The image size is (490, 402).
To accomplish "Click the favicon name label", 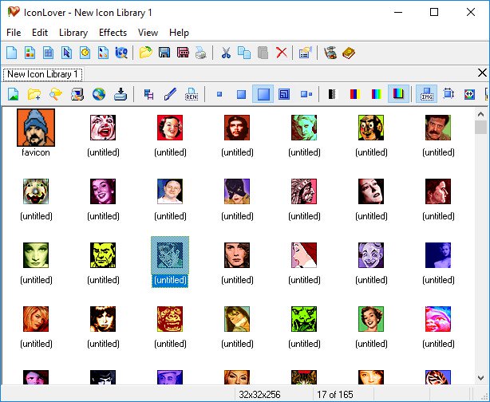I will 36,152.
